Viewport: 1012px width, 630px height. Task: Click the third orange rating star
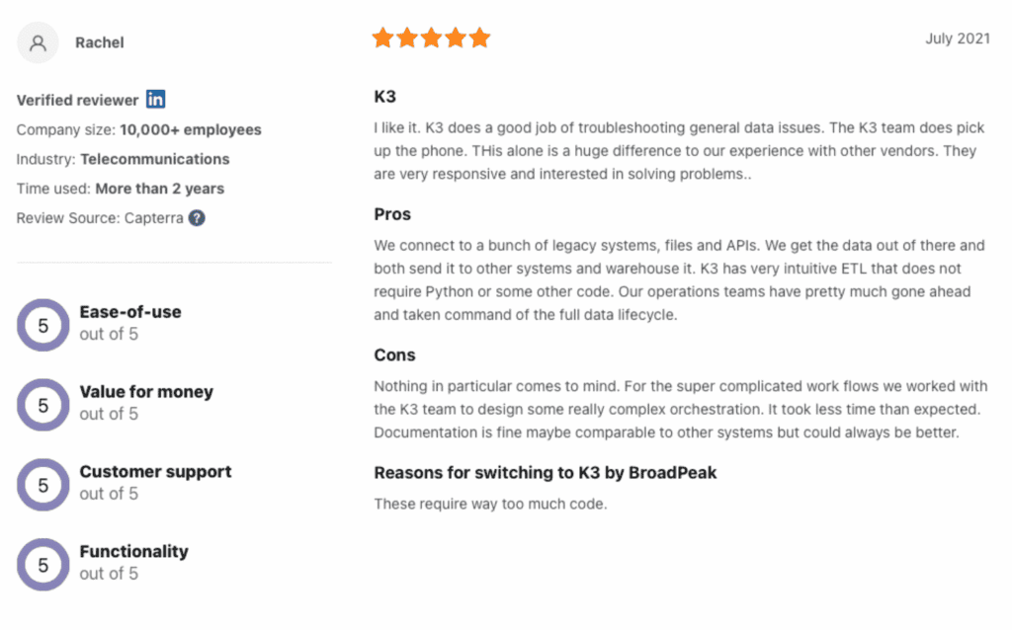click(431, 39)
